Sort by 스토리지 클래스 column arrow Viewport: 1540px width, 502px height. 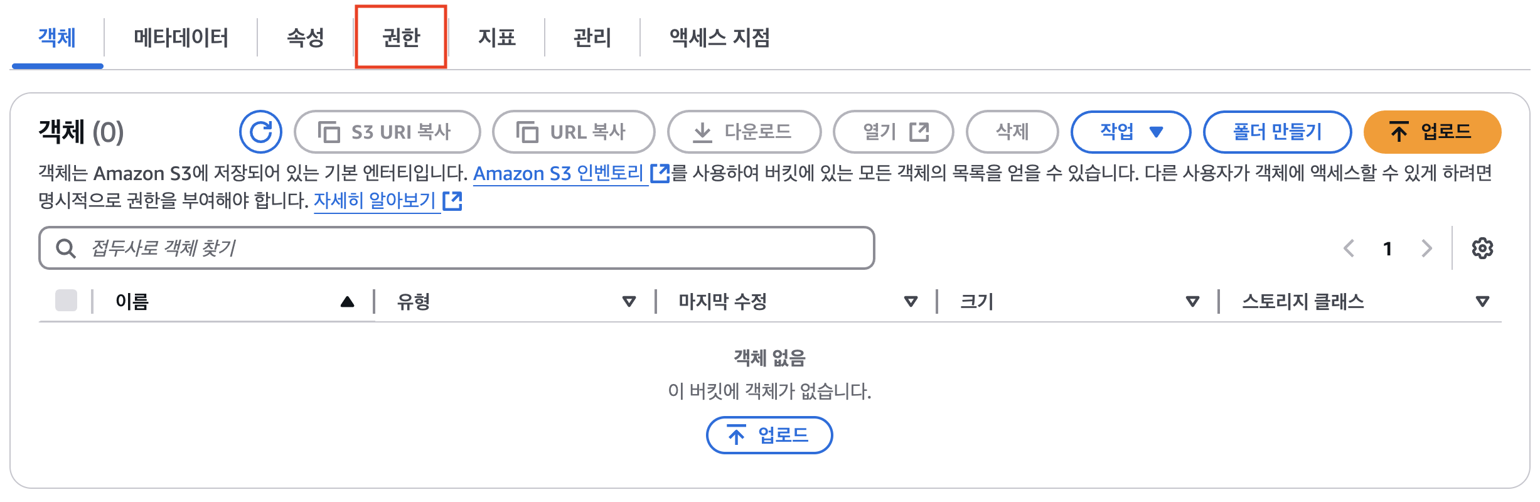click(x=1482, y=302)
